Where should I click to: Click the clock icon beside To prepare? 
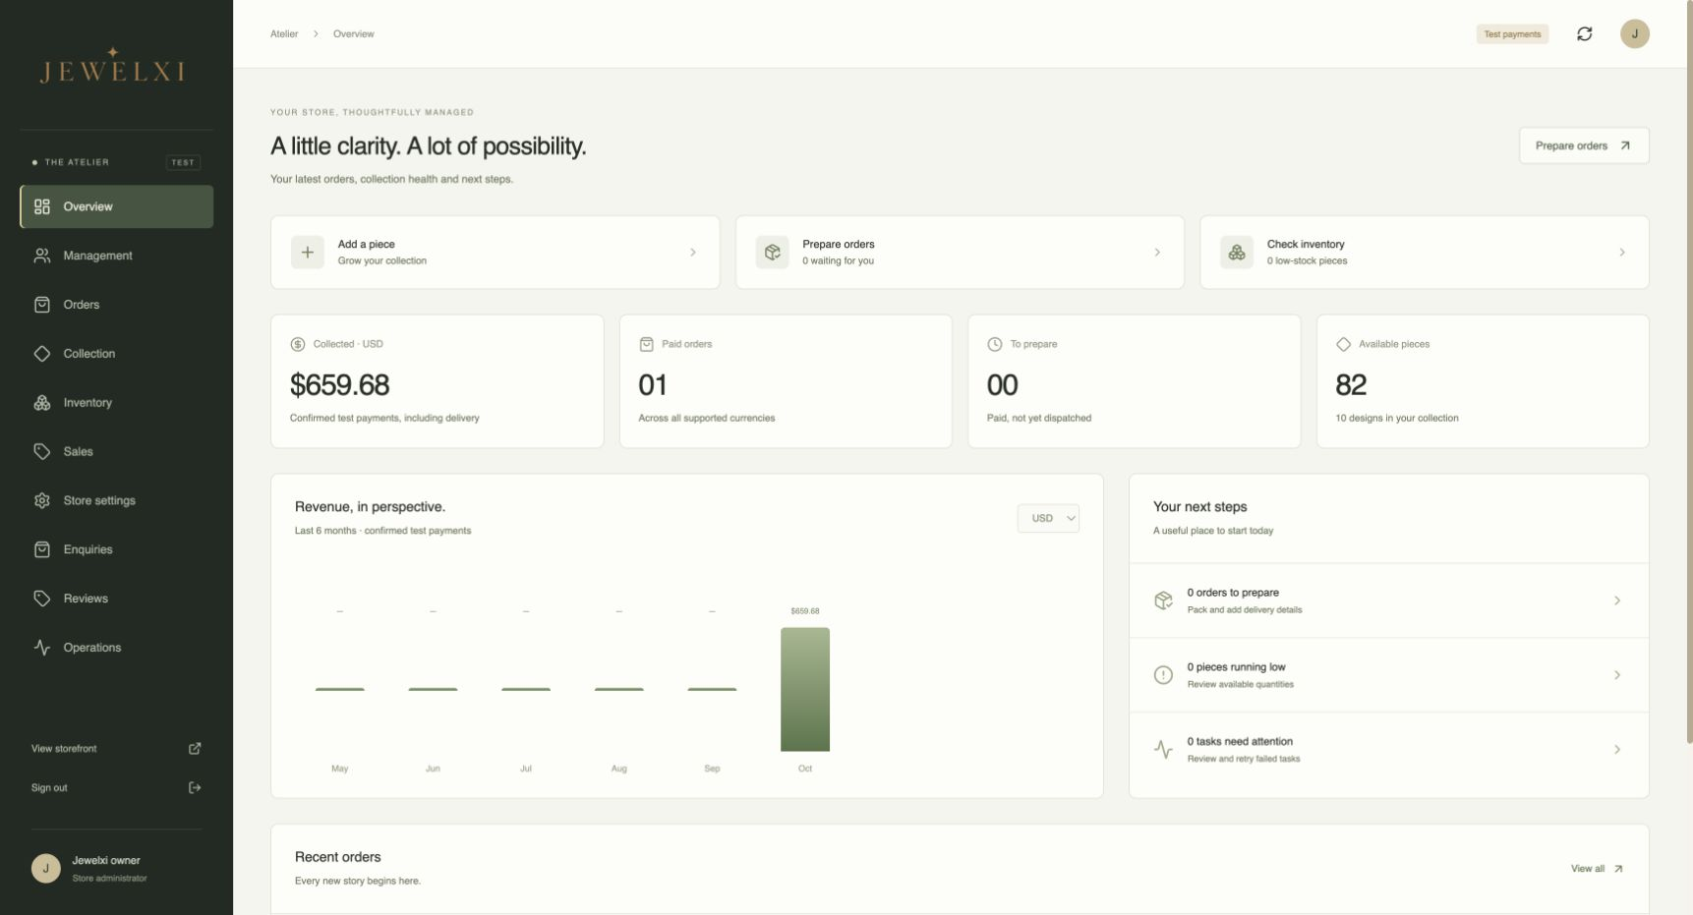(995, 344)
